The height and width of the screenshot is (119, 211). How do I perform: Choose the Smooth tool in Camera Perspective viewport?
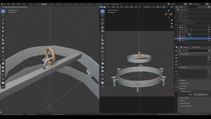point(103,71)
